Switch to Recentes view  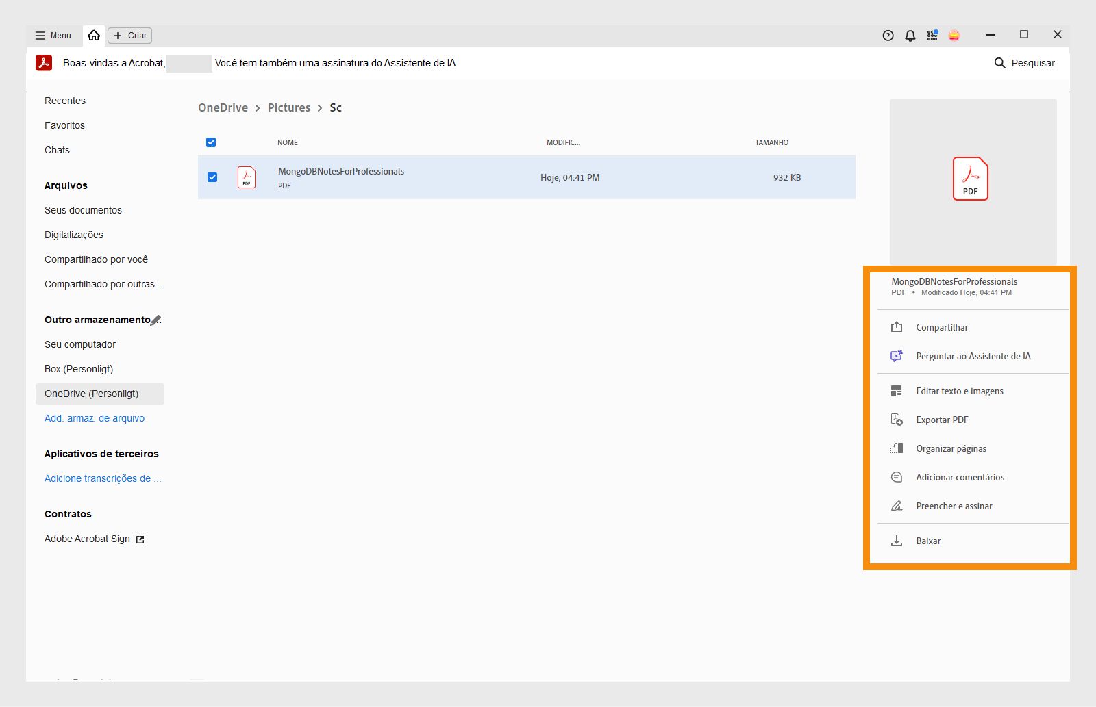pos(64,100)
